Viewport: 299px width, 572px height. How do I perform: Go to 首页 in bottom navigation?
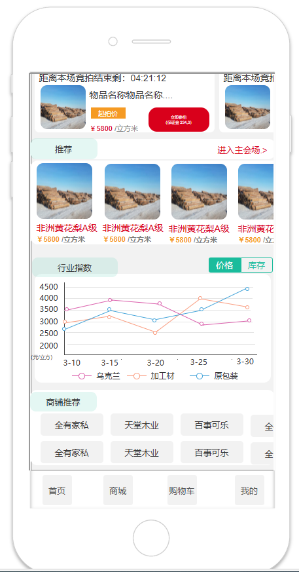point(57,490)
